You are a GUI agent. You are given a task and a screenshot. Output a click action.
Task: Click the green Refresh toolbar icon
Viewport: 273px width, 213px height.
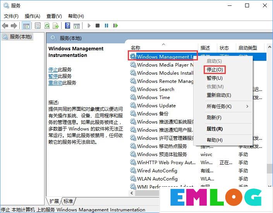(47, 26)
